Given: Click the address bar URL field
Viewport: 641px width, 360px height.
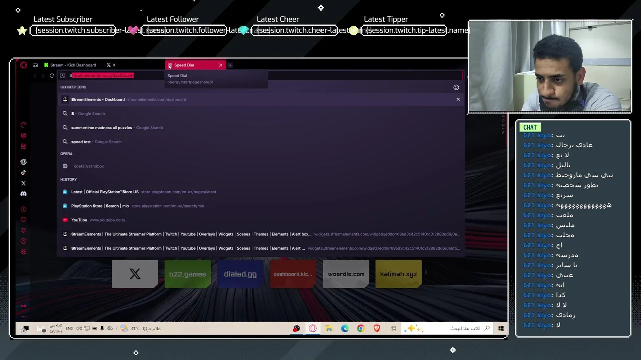Looking at the screenshot, I should point(260,75).
